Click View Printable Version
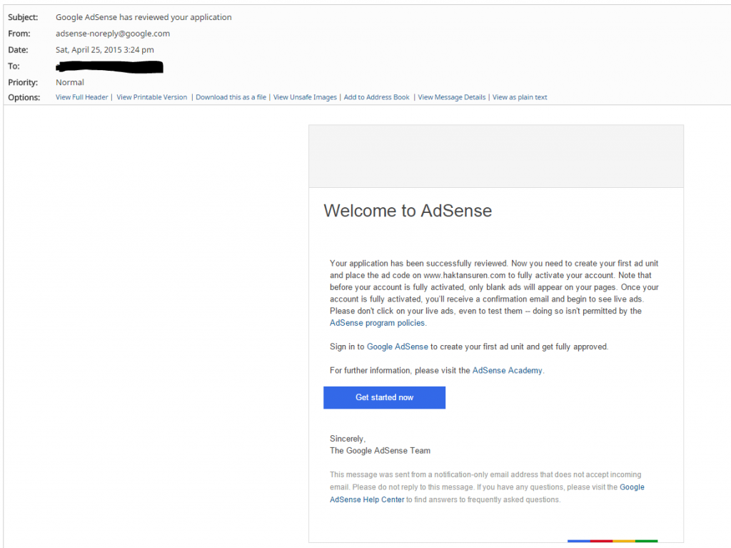Viewport: 731px width, 548px height. tap(151, 97)
